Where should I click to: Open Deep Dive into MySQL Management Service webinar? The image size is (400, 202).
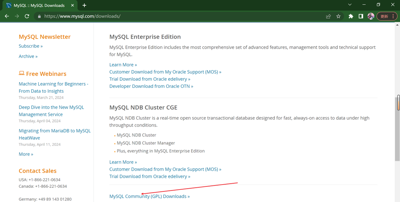pyautogui.click(x=51, y=111)
